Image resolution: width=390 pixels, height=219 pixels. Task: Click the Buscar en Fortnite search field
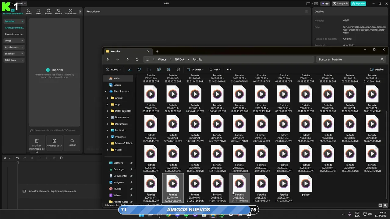click(x=352, y=59)
